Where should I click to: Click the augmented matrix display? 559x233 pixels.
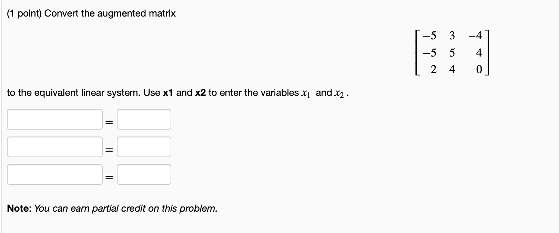(451, 52)
